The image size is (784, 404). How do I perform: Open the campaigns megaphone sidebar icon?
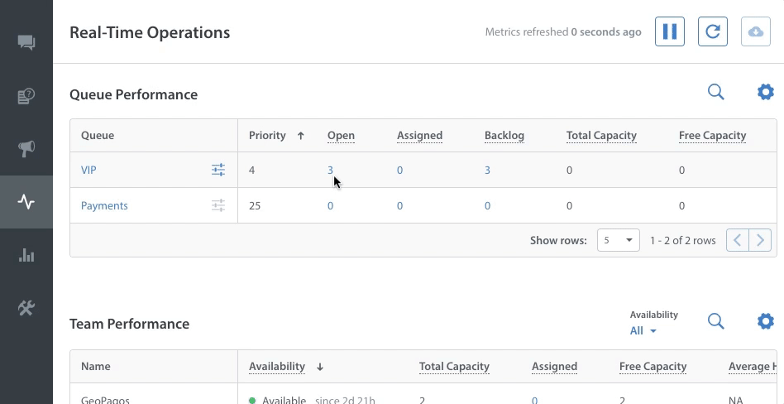pyautogui.click(x=26, y=149)
